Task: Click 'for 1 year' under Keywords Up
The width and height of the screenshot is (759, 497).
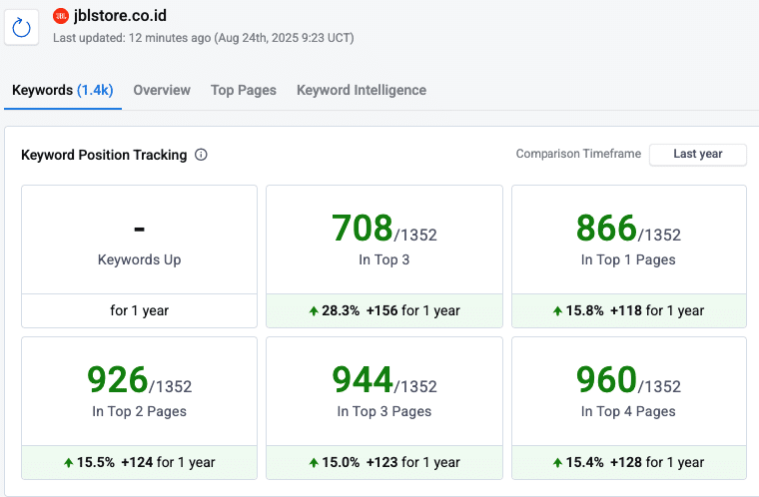Action: pos(140,310)
